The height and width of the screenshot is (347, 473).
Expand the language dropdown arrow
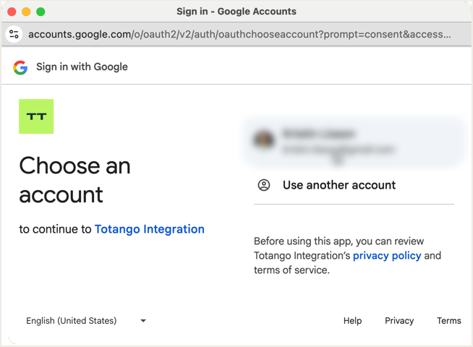[x=143, y=321]
